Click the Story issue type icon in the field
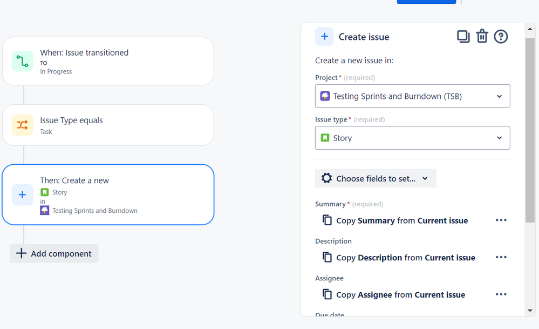Image resolution: width=539 pixels, height=329 pixels. coord(325,138)
